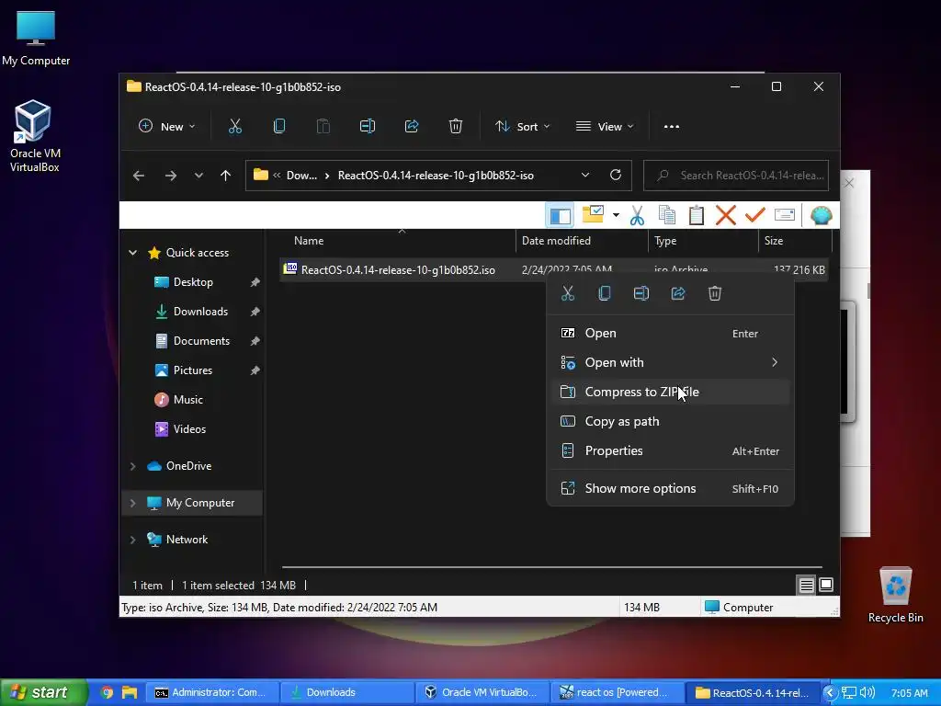Click the blue shell globe icon in the classic toolbar
941x706 pixels.
click(x=821, y=215)
